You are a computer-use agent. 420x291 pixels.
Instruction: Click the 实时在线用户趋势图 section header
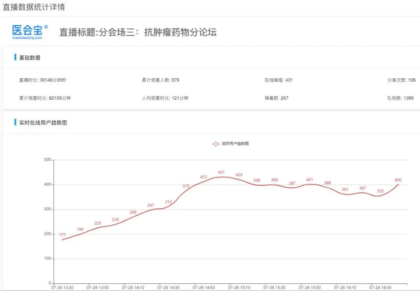(43, 123)
